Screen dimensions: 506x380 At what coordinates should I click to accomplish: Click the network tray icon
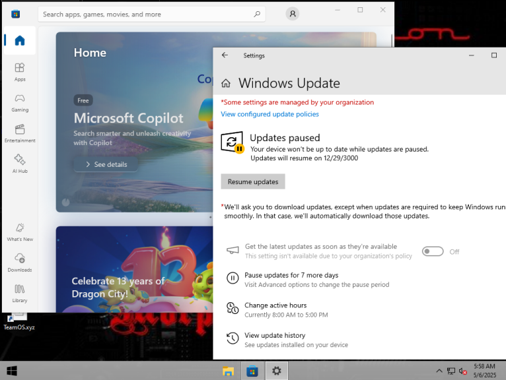click(451, 371)
